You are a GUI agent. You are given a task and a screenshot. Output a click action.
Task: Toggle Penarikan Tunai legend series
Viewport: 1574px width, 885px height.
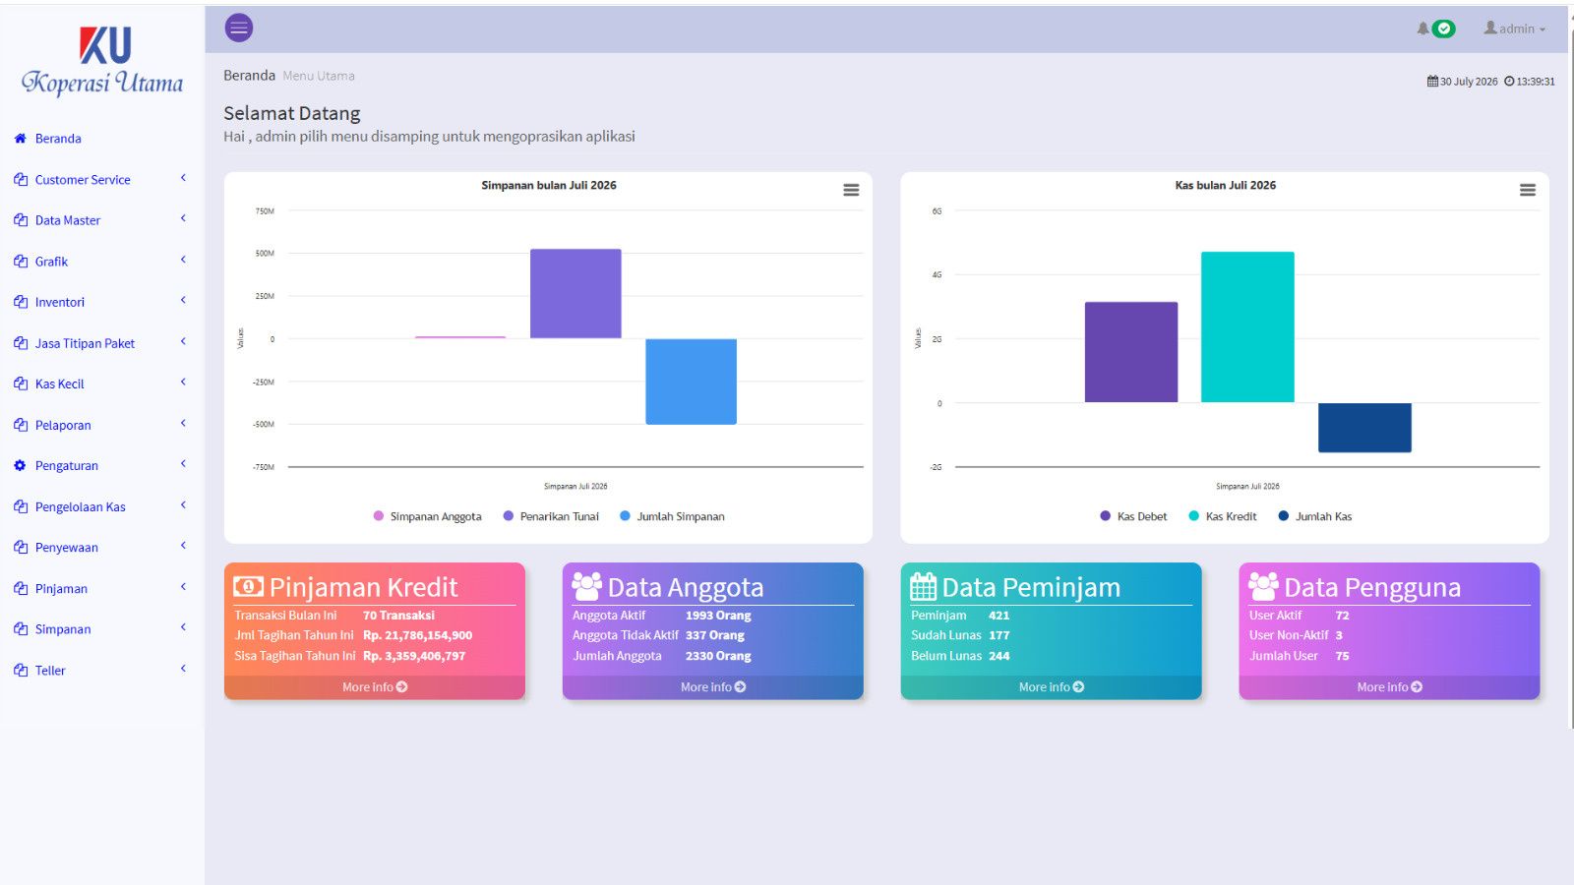551,516
